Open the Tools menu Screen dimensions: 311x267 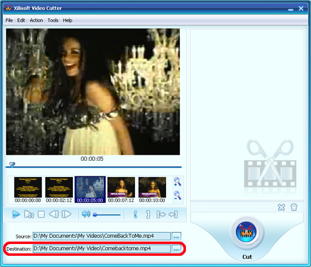coord(53,20)
